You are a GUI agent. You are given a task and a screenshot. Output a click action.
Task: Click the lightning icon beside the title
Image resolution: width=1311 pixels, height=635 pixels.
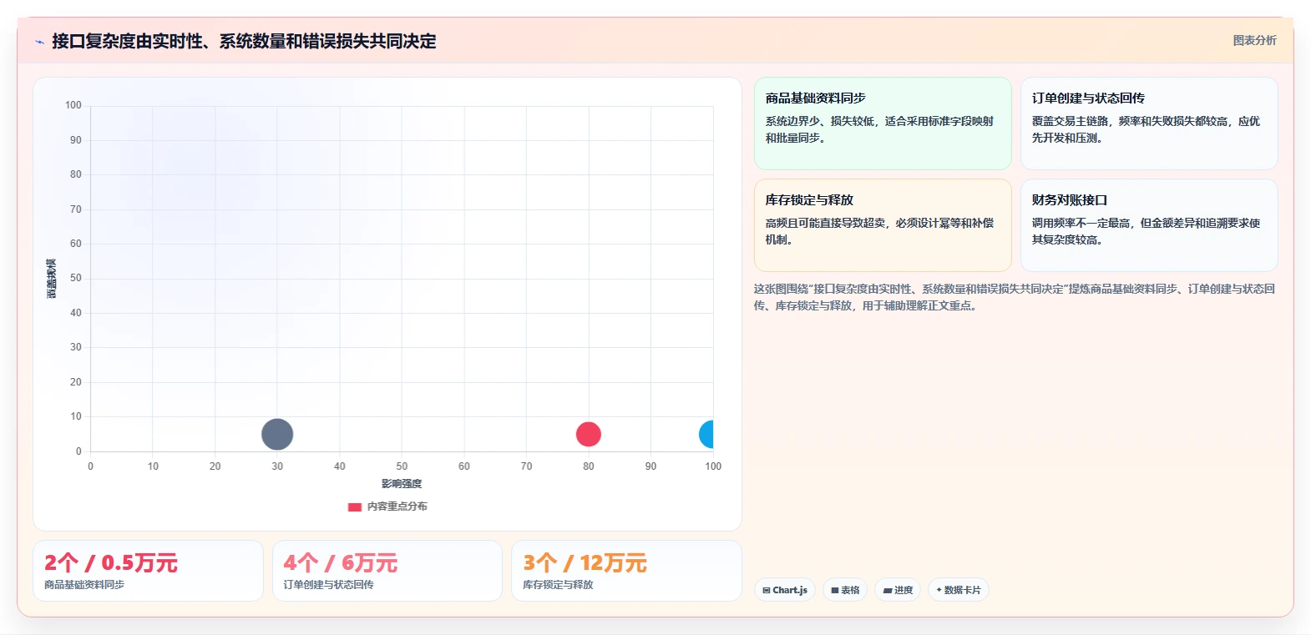point(39,42)
